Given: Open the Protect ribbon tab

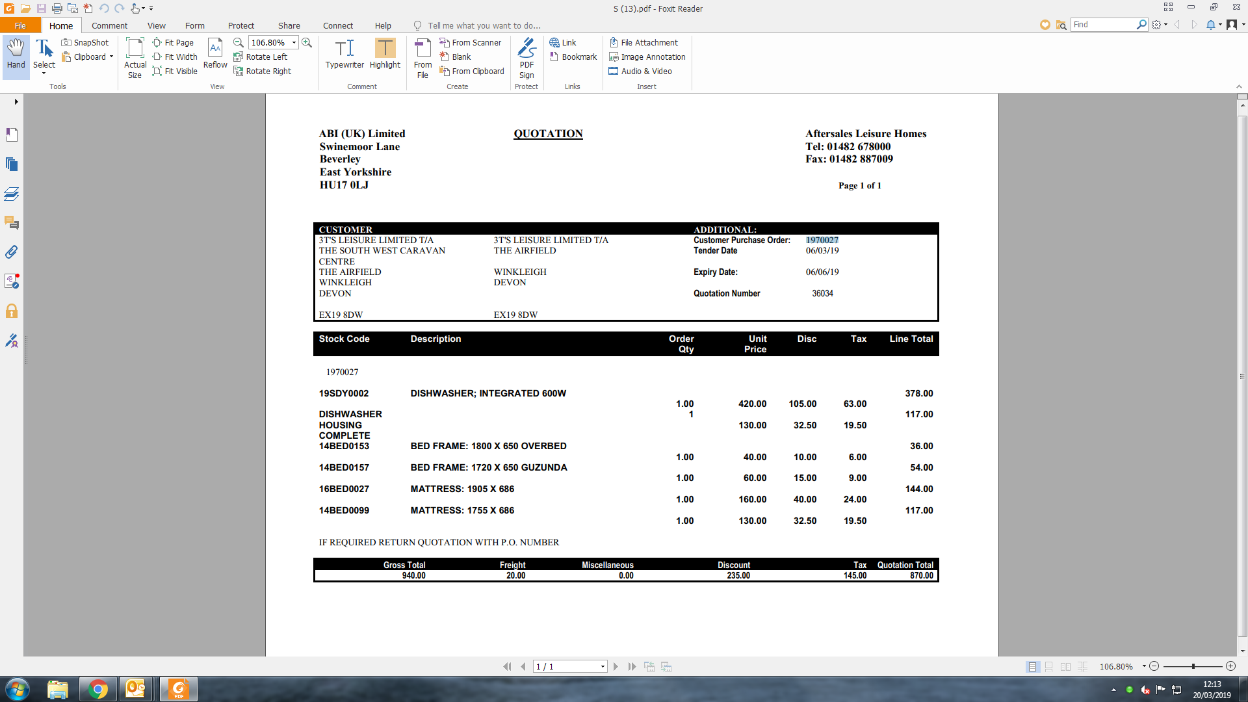Looking at the screenshot, I should pyautogui.click(x=240, y=25).
